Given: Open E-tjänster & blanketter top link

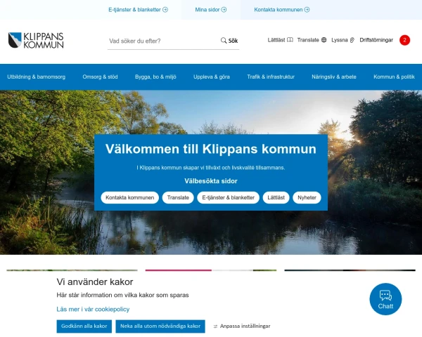Looking at the screenshot, I should [138, 10].
